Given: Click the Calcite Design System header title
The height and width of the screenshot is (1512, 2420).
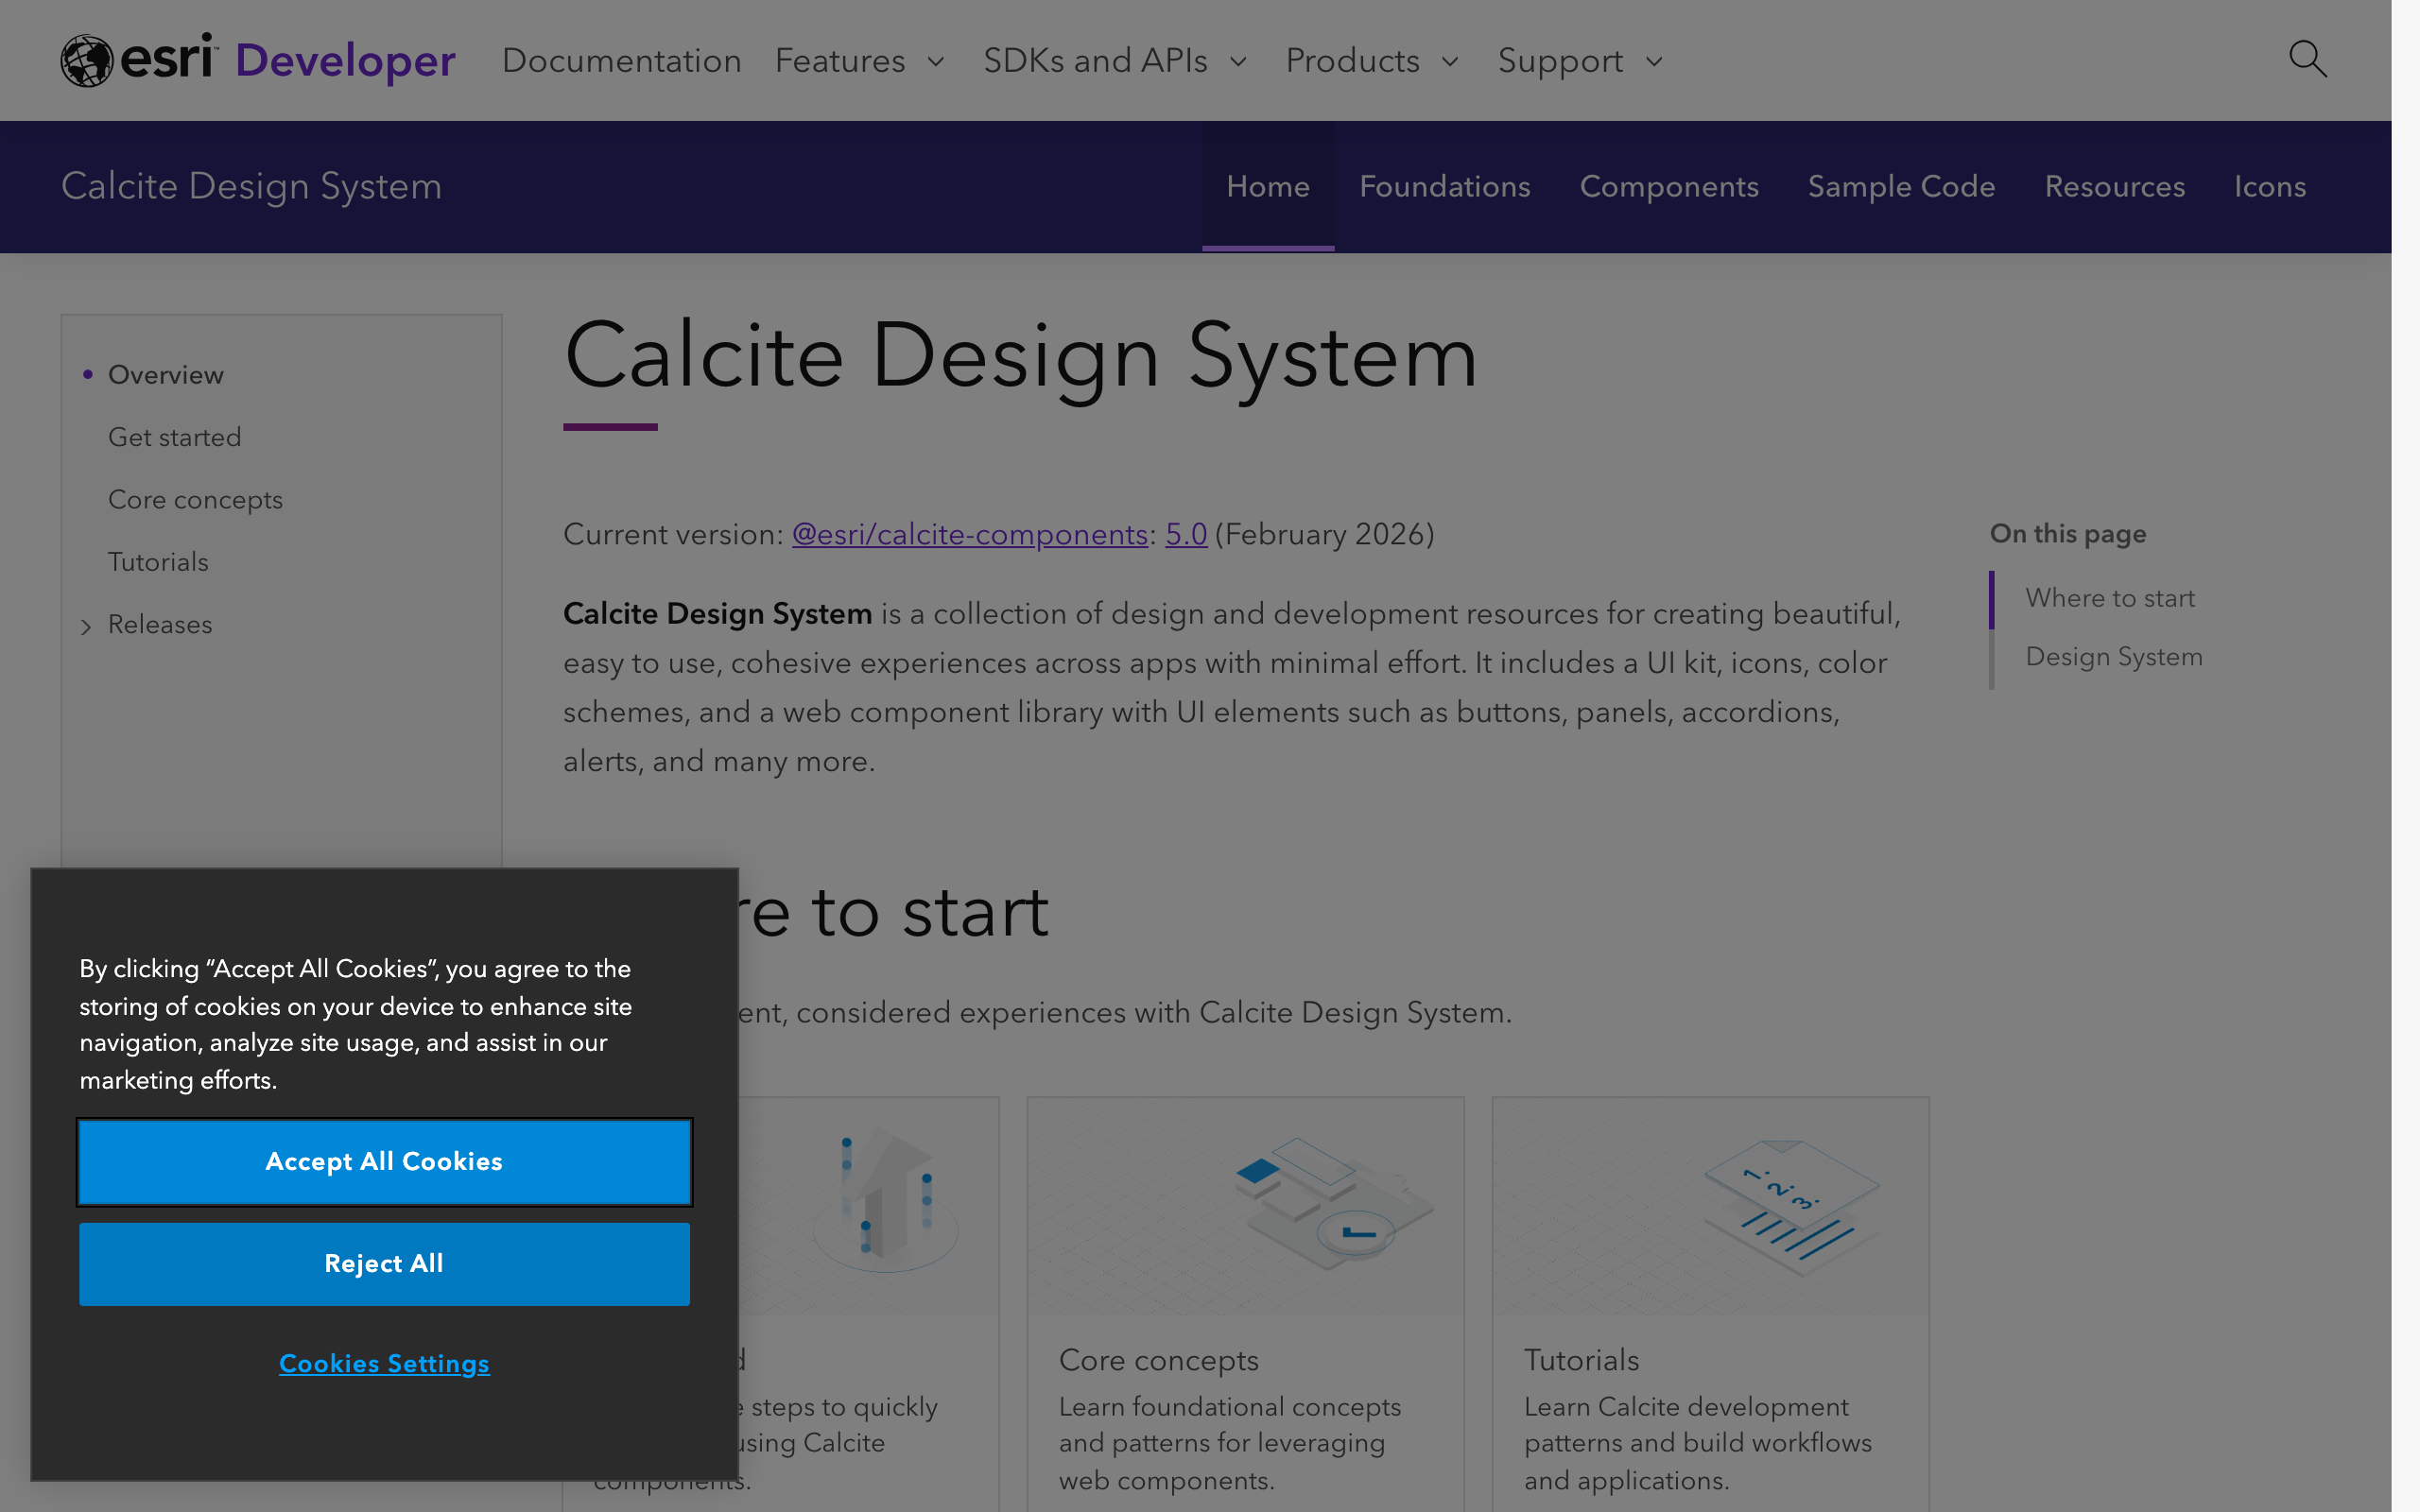Looking at the screenshot, I should click(x=251, y=187).
